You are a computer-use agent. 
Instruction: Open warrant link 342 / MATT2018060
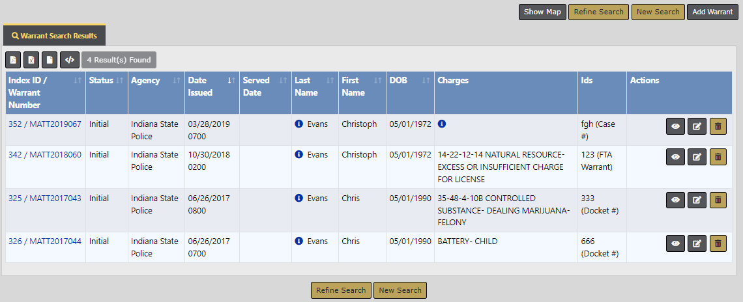45,155
